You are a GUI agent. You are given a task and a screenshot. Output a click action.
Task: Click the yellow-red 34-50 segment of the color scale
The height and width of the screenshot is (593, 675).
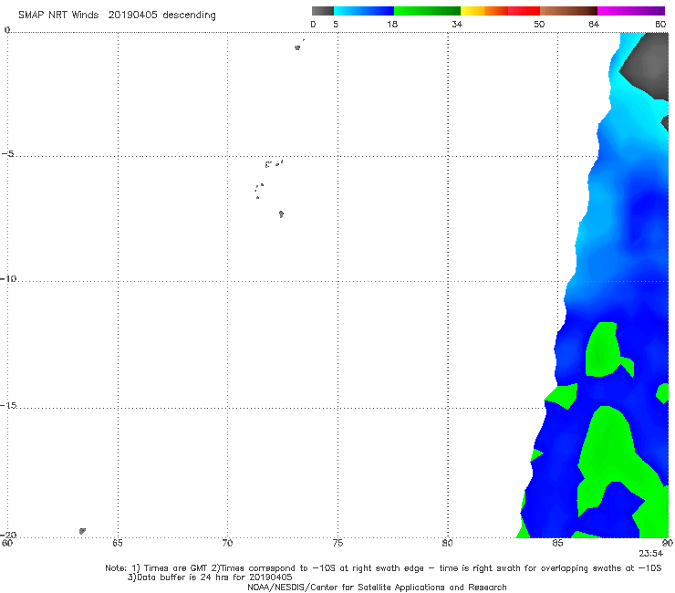(x=500, y=11)
